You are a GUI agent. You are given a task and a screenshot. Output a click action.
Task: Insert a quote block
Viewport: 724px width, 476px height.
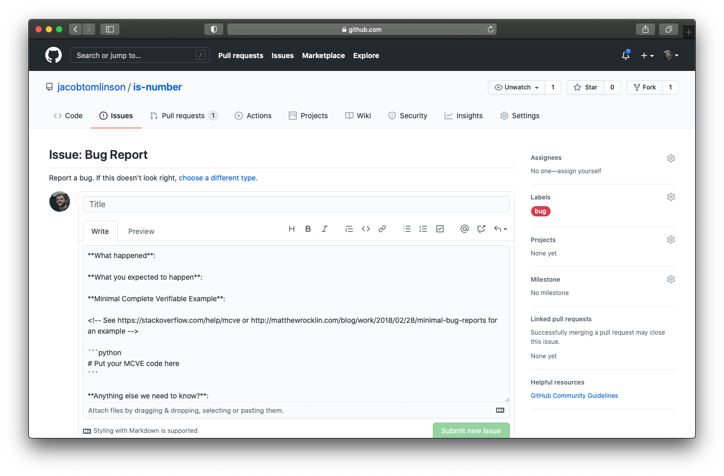pyautogui.click(x=349, y=229)
